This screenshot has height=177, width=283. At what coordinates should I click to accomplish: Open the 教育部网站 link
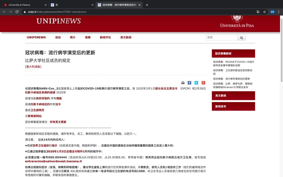[x=35, y=116]
